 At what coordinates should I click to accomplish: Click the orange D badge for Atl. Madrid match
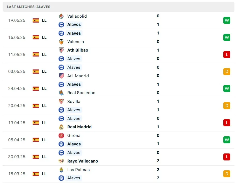coord(227,72)
